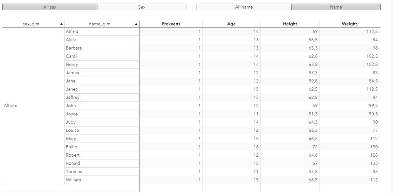Click the Weight column header

(349, 24)
